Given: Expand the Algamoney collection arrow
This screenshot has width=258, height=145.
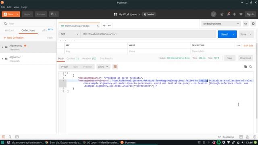Looking at the screenshot, I should [2, 47].
